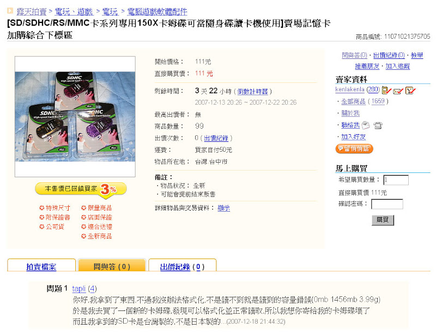
Task: Click the 加入追蹤 add to watchlist link
Action: click(398, 66)
